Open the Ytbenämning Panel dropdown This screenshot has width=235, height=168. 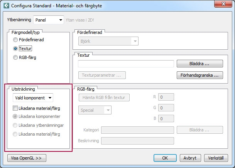pyautogui.click(x=49, y=20)
